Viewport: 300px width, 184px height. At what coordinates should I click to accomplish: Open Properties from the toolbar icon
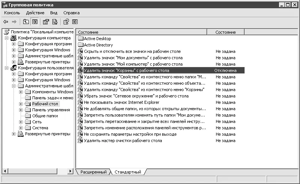[46, 22]
